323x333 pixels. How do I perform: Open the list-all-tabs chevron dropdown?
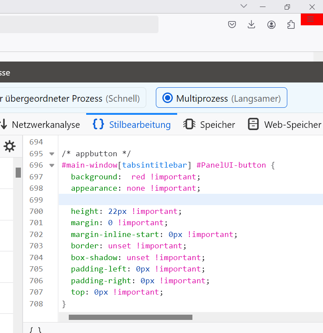244,6
